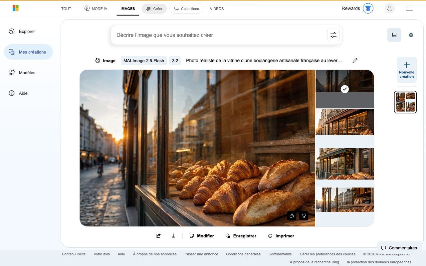Click the Créer button
This screenshot has height=266, width=426.
pos(154,9)
